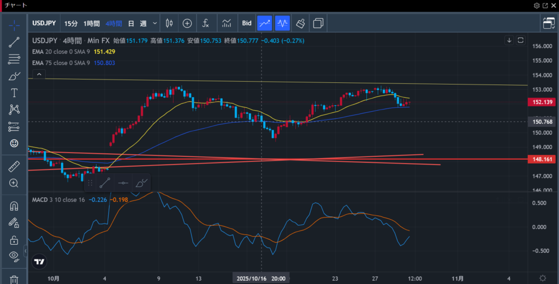This screenshot has width=559, height=284.
Task: Collapse the indicator legend chevron
Action: pos(38,74)
